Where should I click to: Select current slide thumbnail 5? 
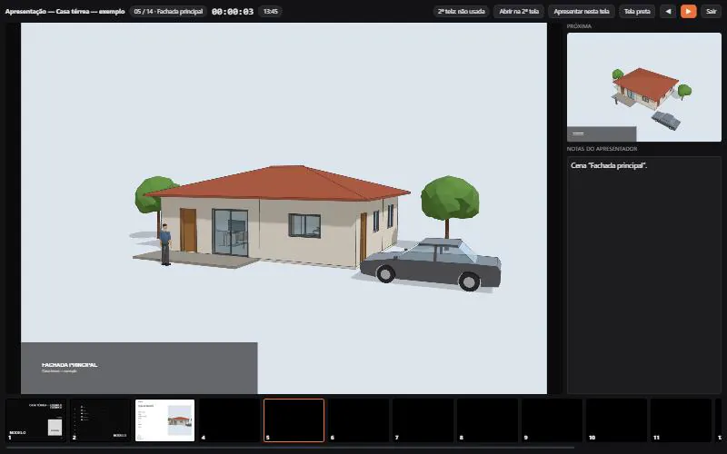(294, 420)
